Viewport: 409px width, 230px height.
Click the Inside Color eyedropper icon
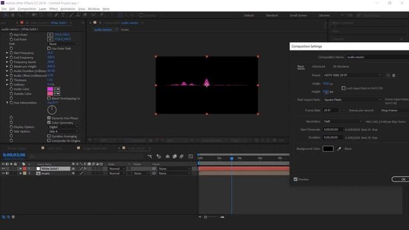(x=57, y=89)
